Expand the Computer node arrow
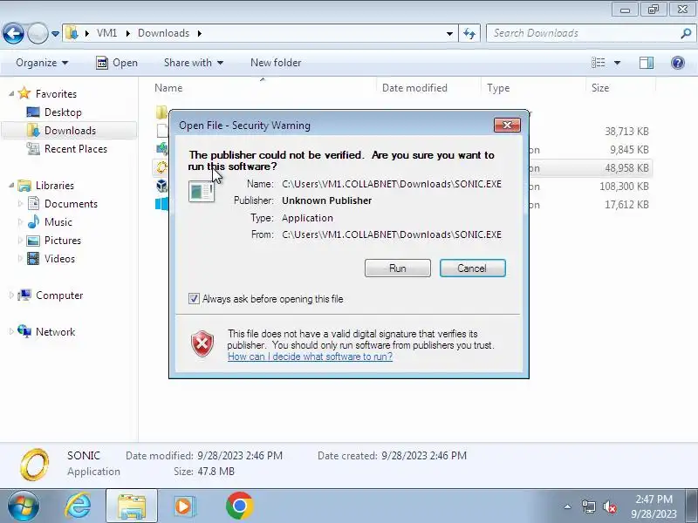 click(x=11, y=295)
